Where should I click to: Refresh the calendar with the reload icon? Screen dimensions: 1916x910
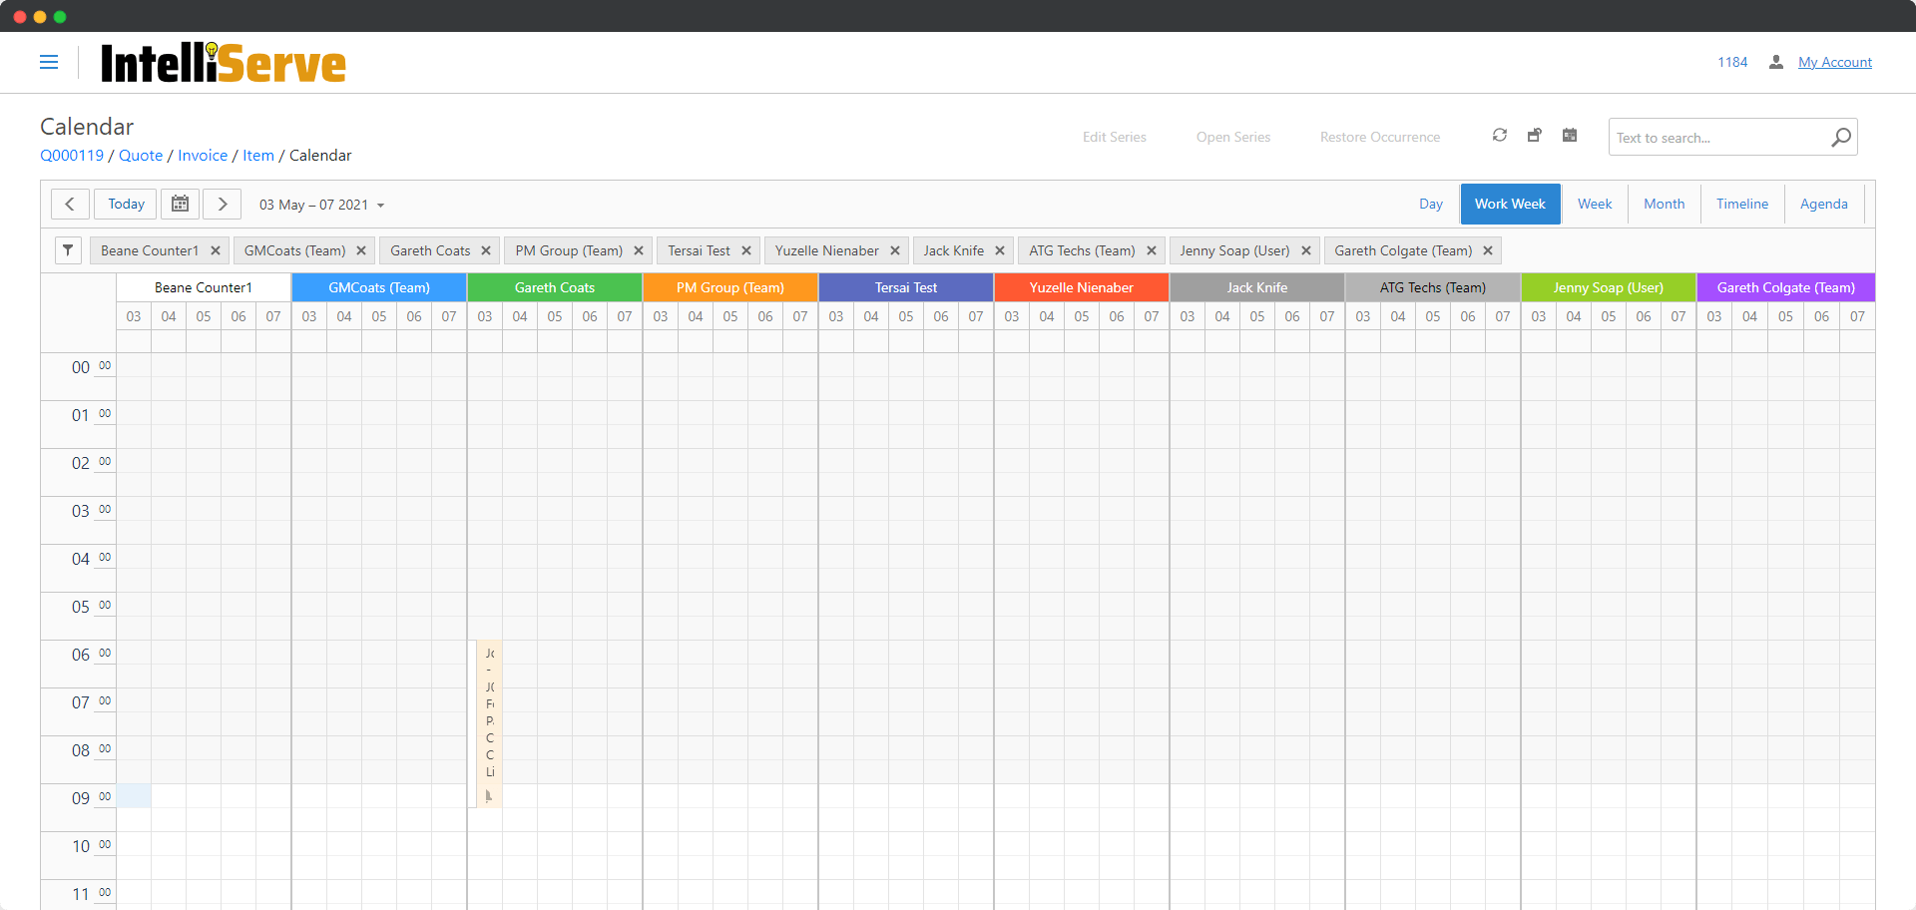(x=1500, y=136)
